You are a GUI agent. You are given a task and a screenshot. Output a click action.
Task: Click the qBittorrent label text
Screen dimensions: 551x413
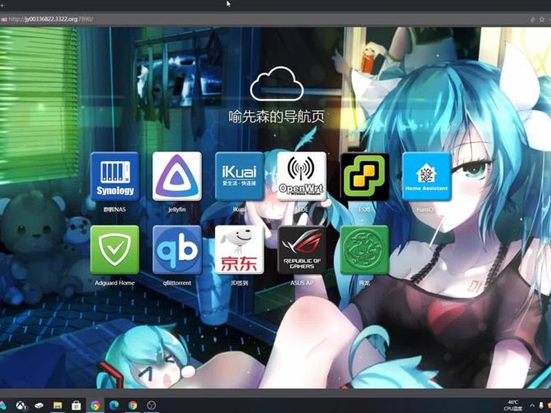coord(177,283)
